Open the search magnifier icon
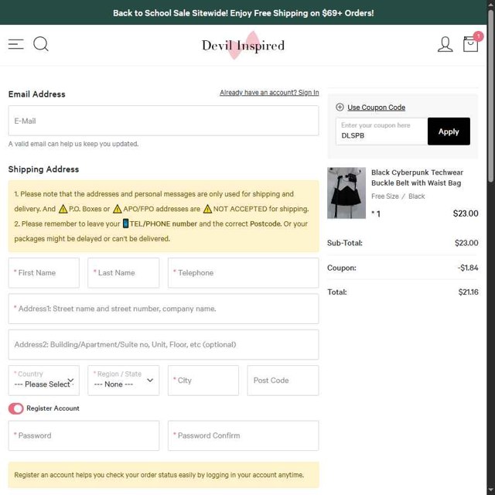The image size is (495, 495). (x=41, y=44)
